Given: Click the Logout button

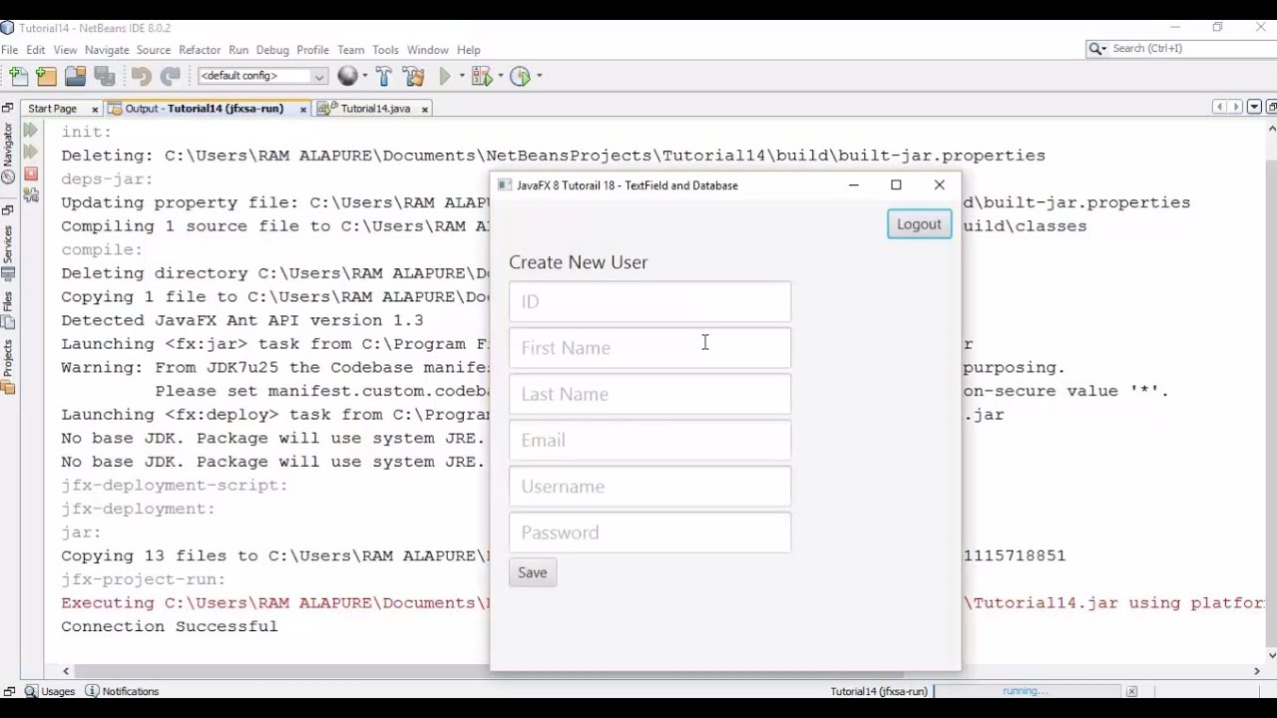Looking at the screenshot, I should (919, 224).
